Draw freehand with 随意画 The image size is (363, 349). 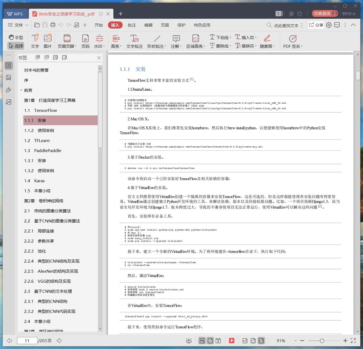pos(267,41)
